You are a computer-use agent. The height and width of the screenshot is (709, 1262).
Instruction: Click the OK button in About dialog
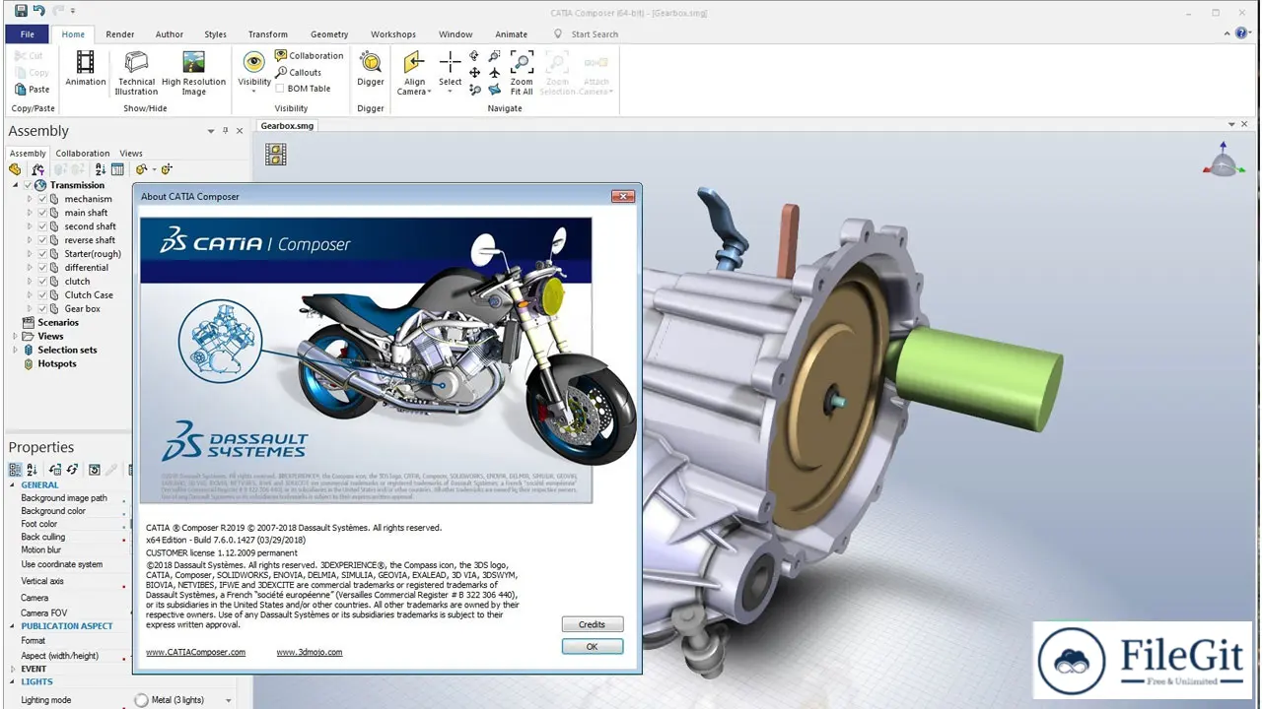coord(592,647)
